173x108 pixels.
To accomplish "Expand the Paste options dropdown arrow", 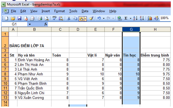I will click(x=85, y=19).
